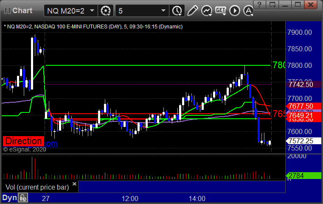The width and height of the screenshot is (323, 204).
Task: Click the eSignal 2020 copyright text
Action: 25,149
